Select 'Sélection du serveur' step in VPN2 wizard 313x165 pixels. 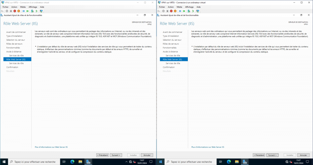click(16, 40)
